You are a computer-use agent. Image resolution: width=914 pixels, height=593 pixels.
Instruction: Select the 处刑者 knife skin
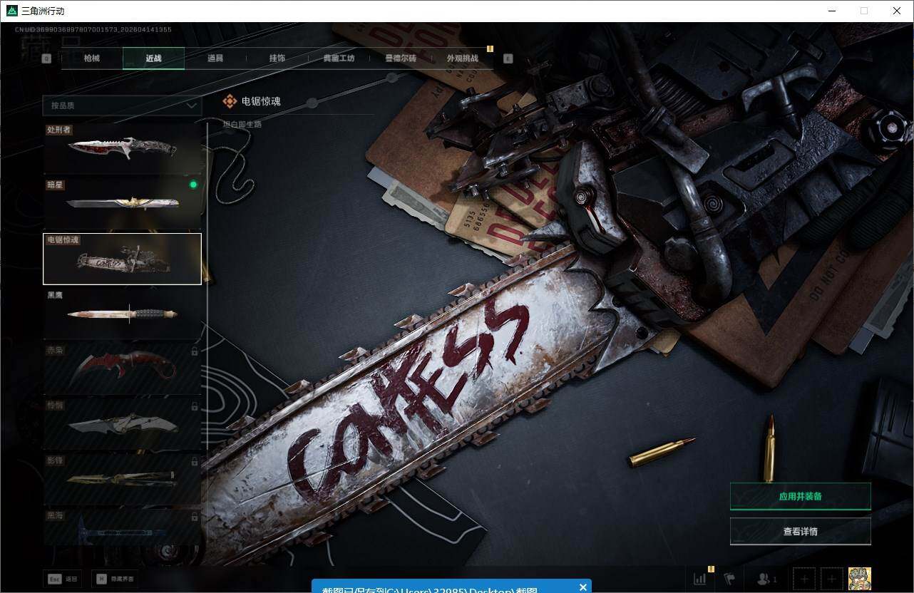click(122, 149)
